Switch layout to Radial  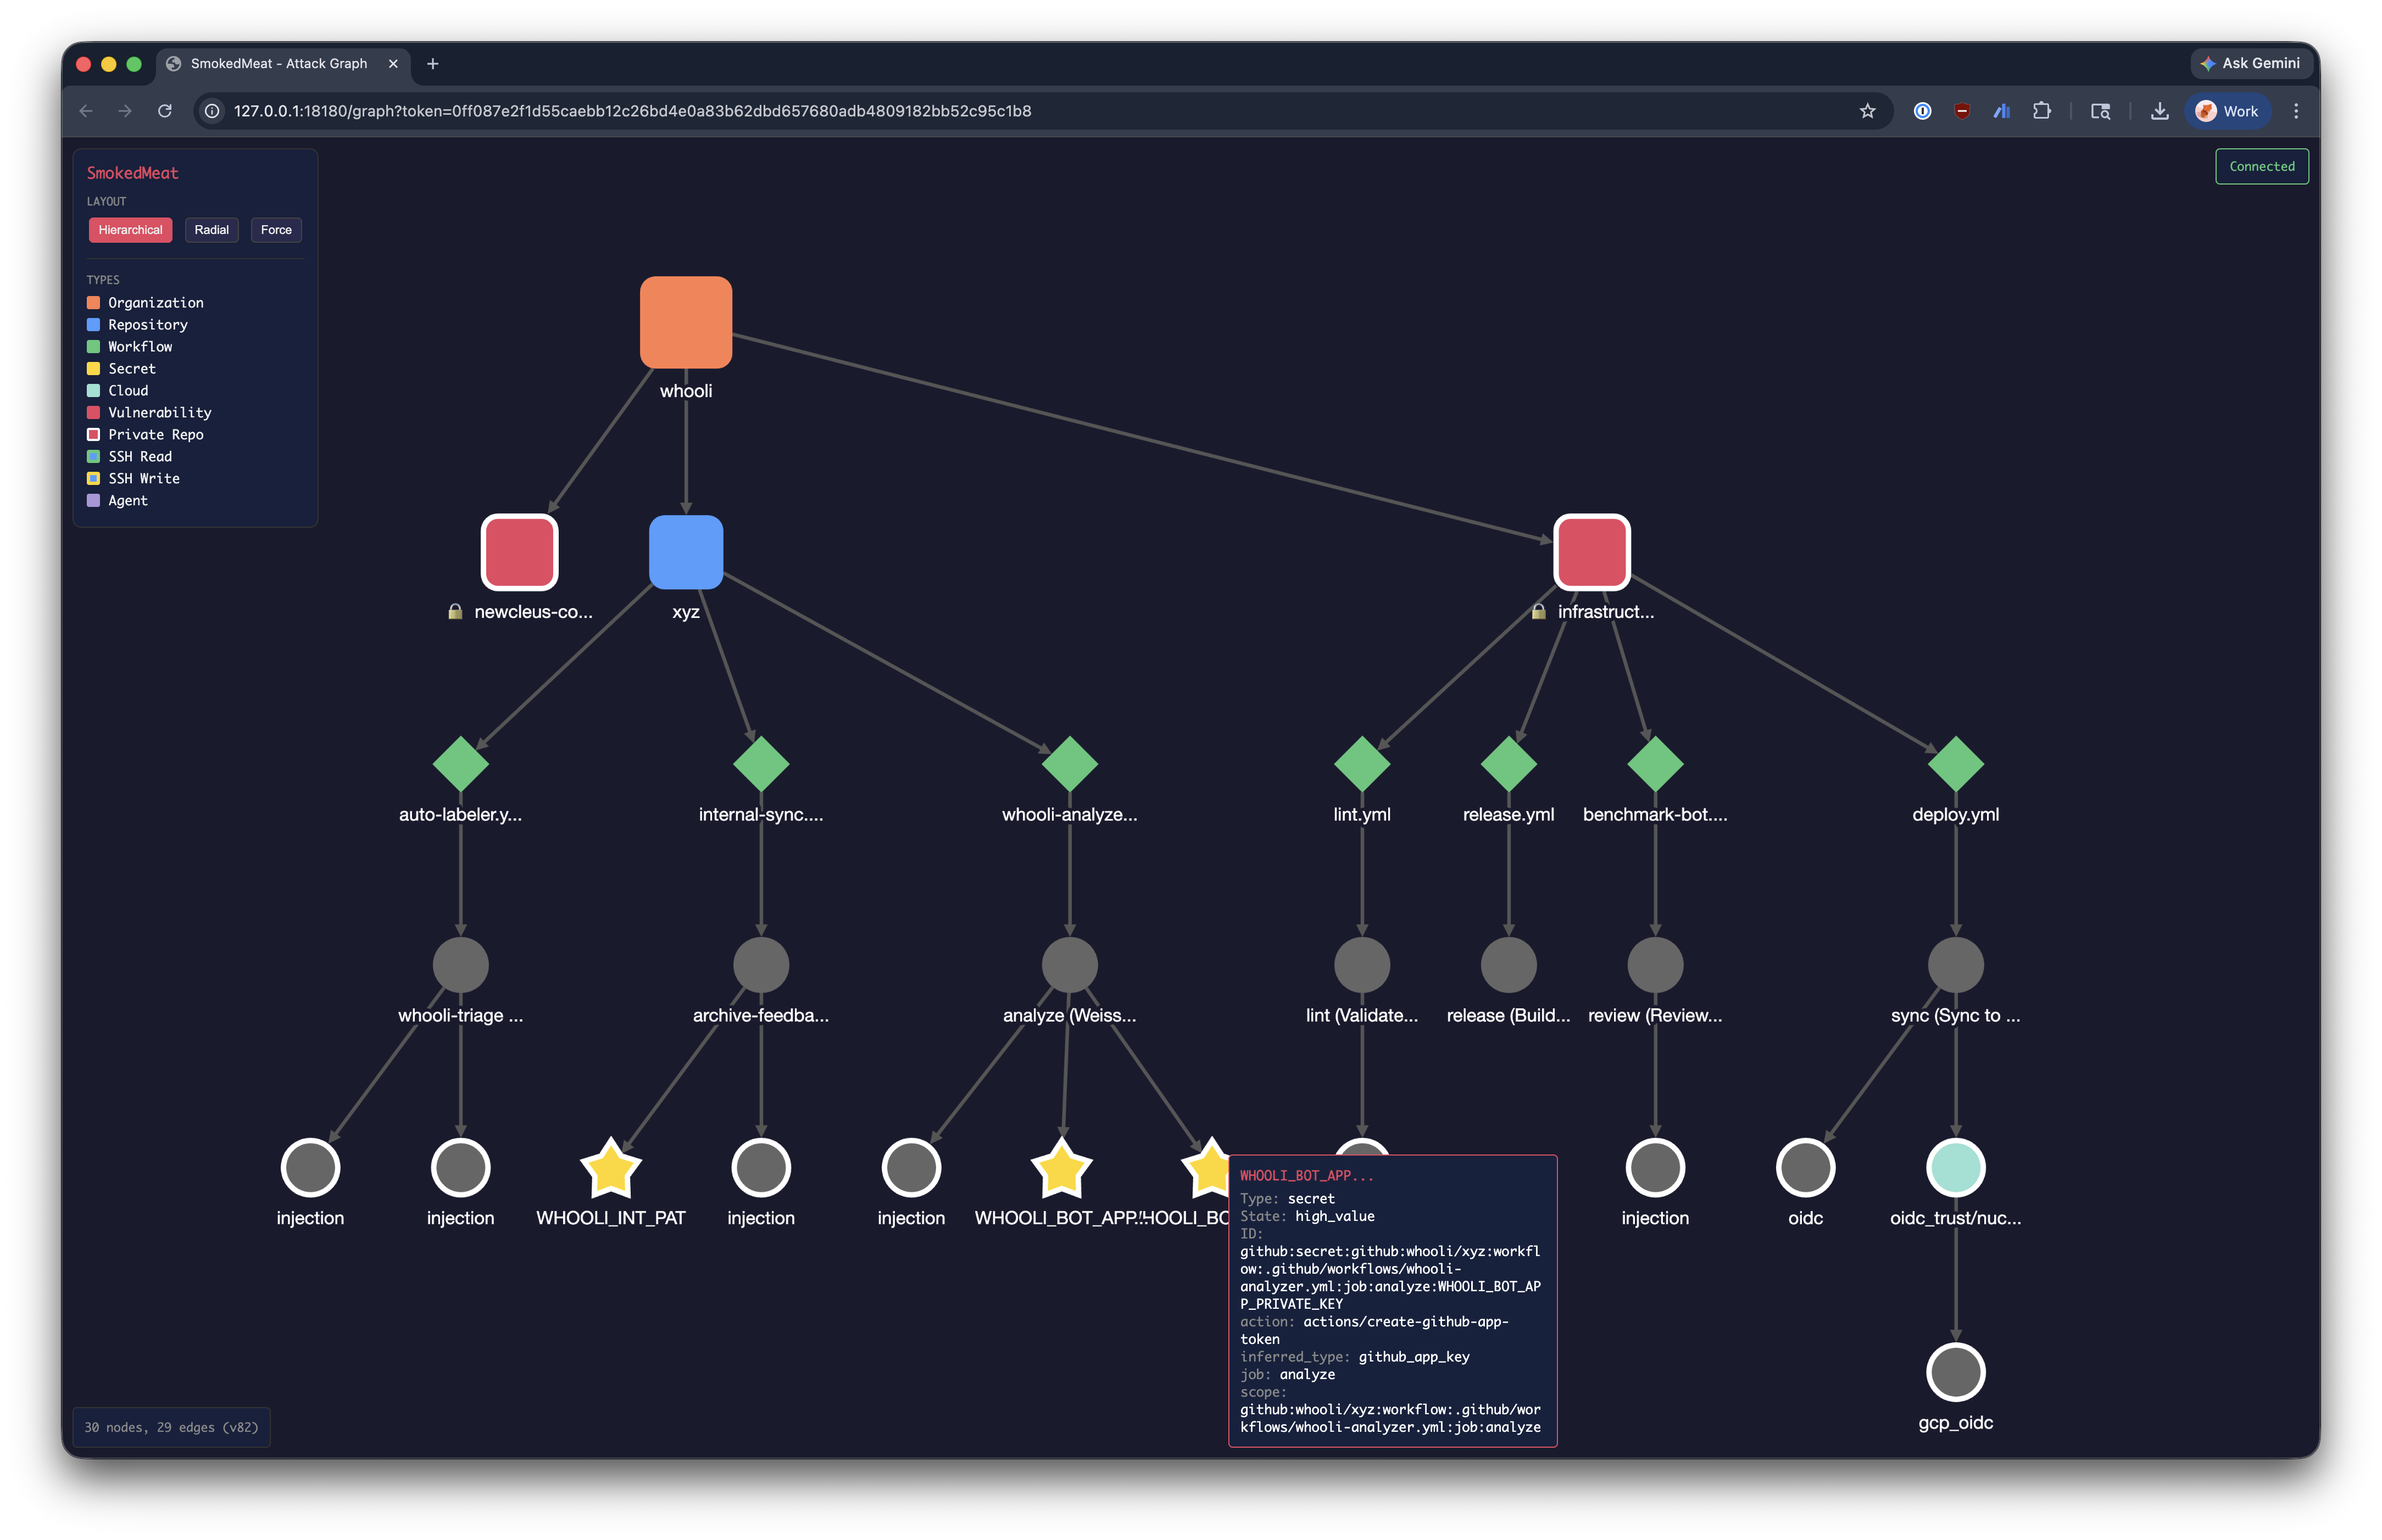211,230
